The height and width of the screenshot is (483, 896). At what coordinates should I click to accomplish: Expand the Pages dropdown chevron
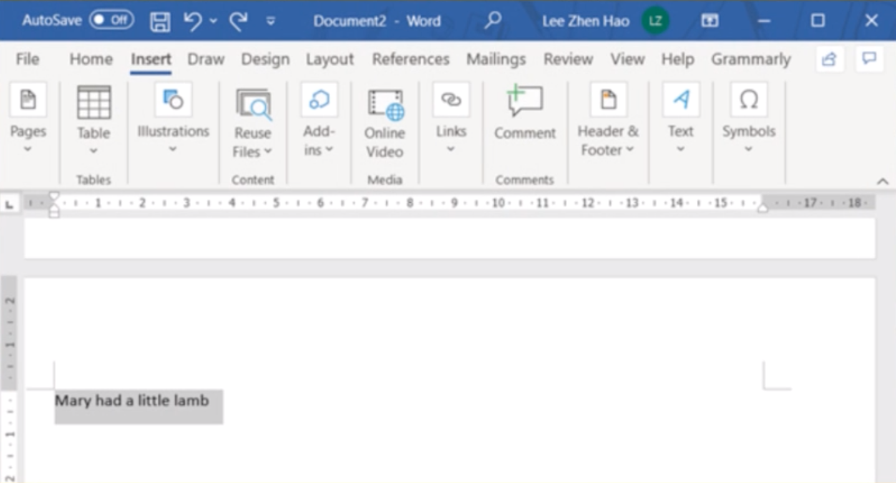[x=28, y=149]
